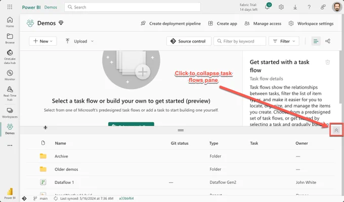Open the Monitor hub
The width and height of the screenshot is (344, 202).
tap(10, 75)
